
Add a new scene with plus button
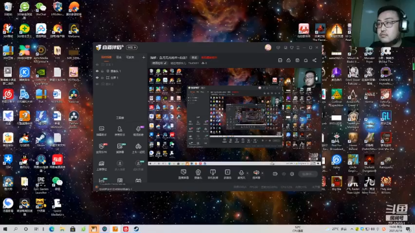[143, 57]
